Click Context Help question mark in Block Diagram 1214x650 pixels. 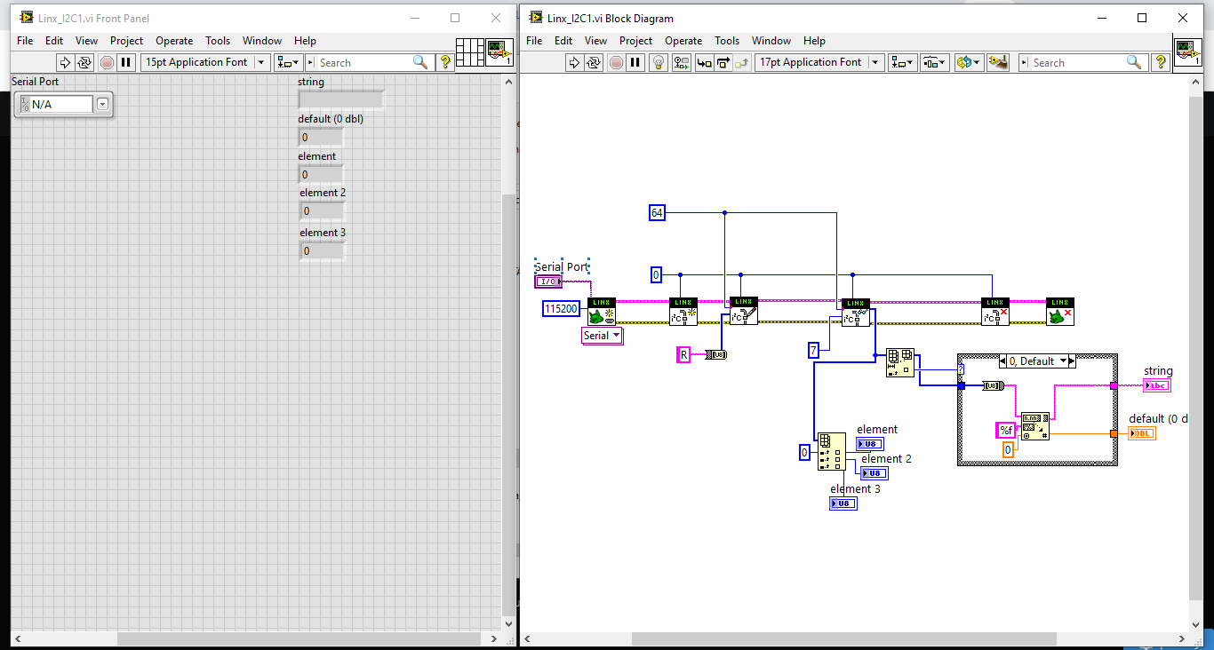click(1160, 62)
